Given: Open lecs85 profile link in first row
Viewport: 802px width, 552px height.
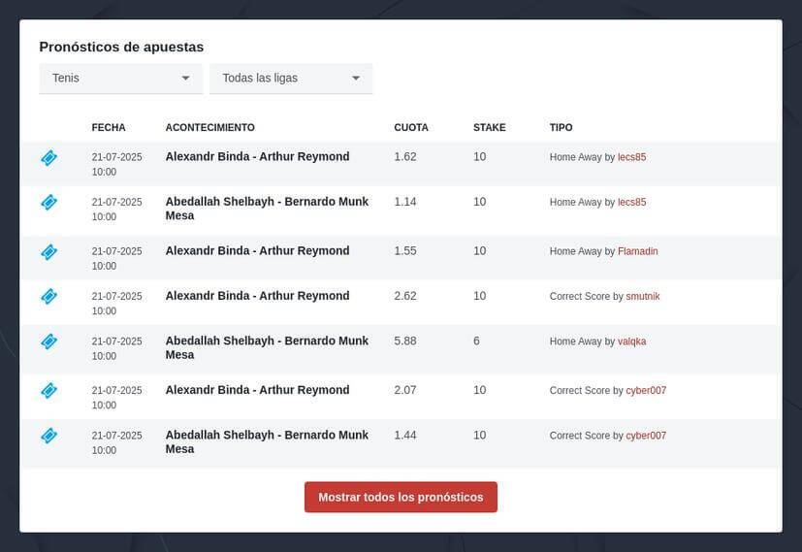Looking at the screenshot, I should click(x=631, y=157).
